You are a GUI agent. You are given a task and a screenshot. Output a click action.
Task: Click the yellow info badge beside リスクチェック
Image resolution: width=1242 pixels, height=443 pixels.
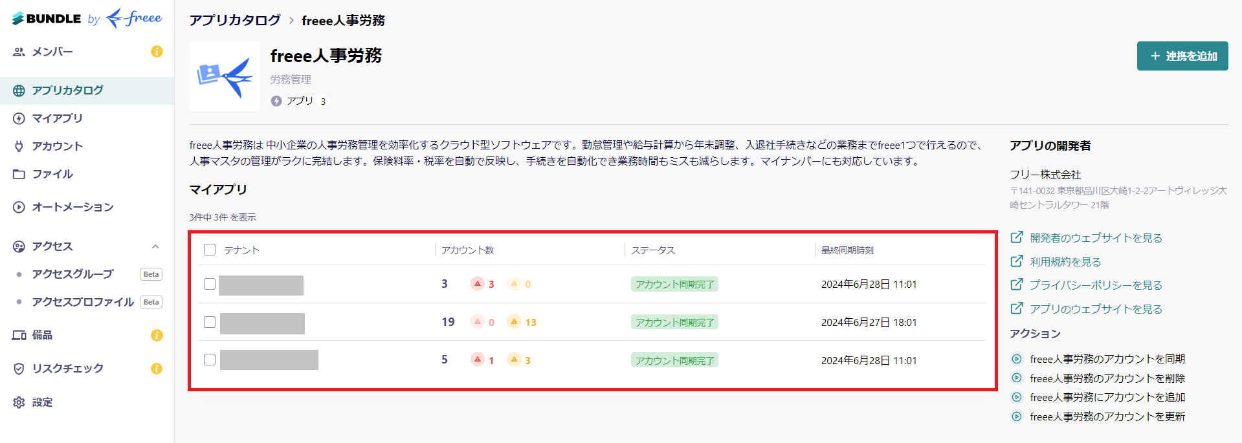[157, 369]
